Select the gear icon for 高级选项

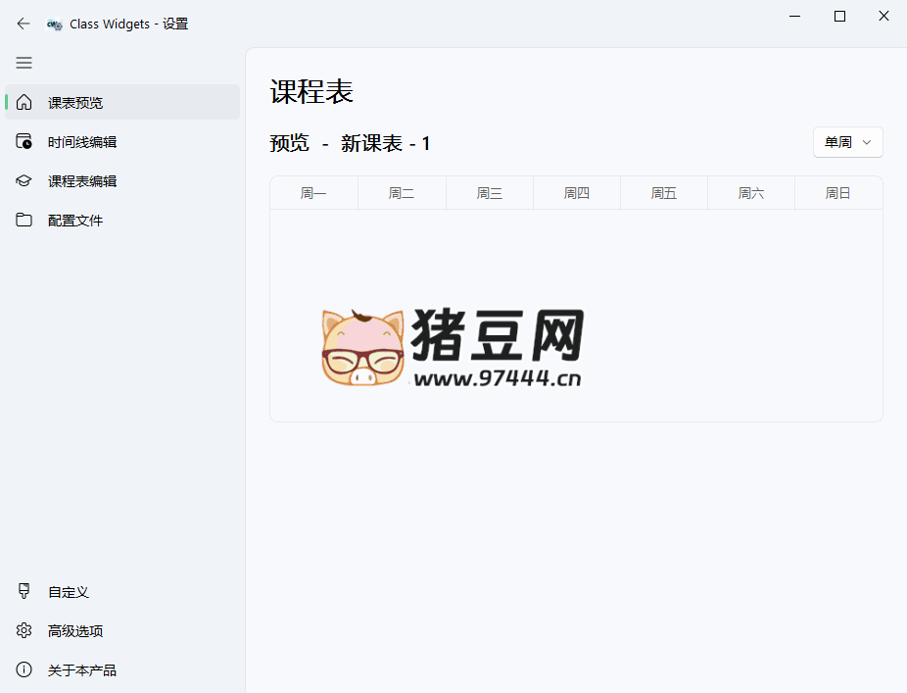point(24,630)
